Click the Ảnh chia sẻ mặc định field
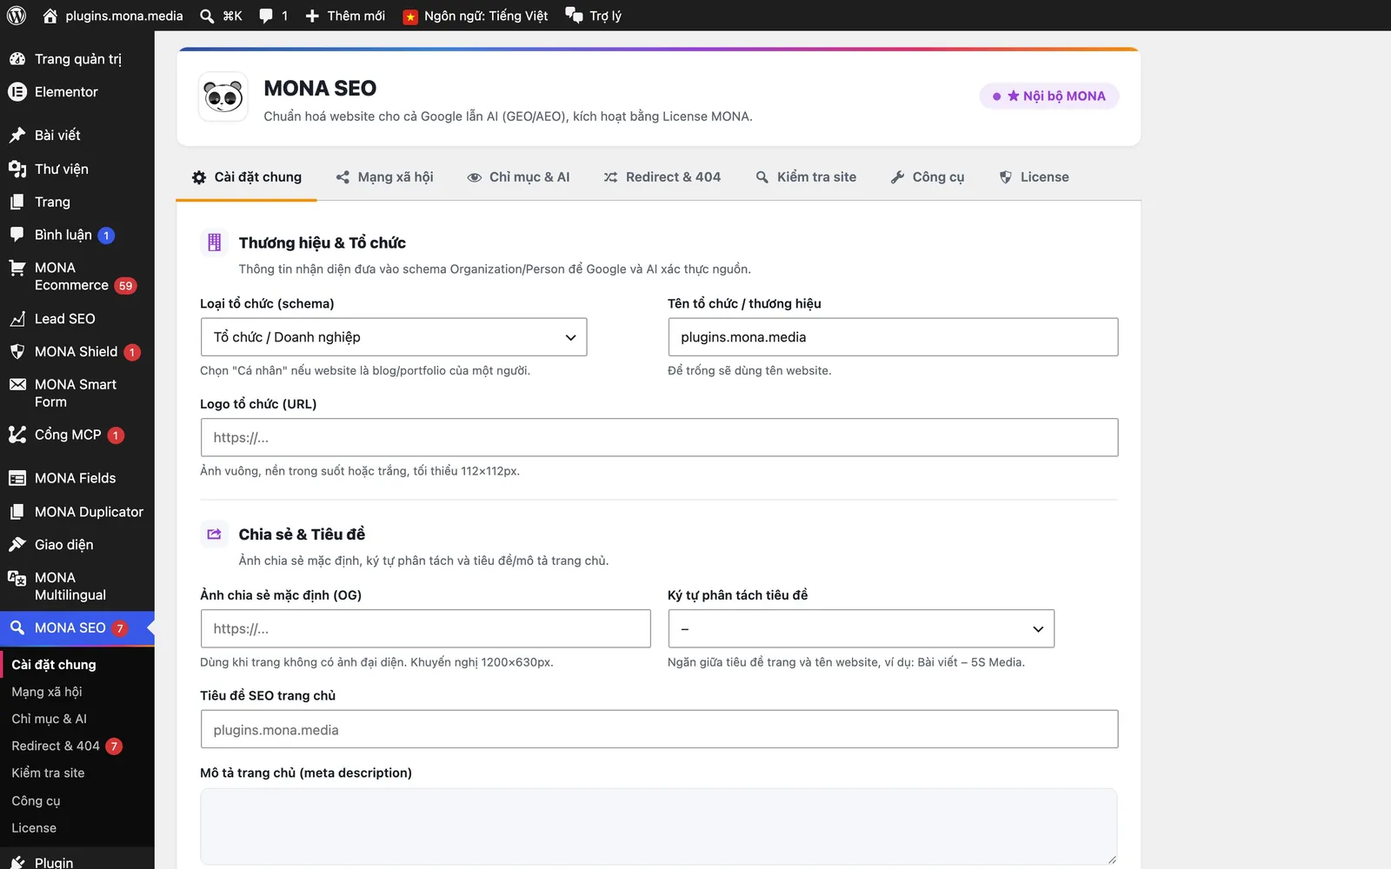 (x=425, y=629)
